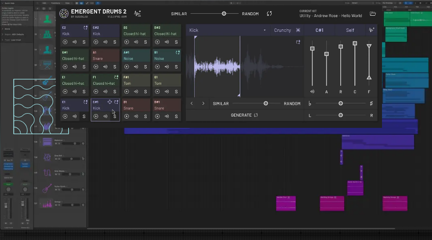The width and height of the screenshot is (432, 240).
Task: Adjust the pad Similar–Random slider
Action: [266, 103]
